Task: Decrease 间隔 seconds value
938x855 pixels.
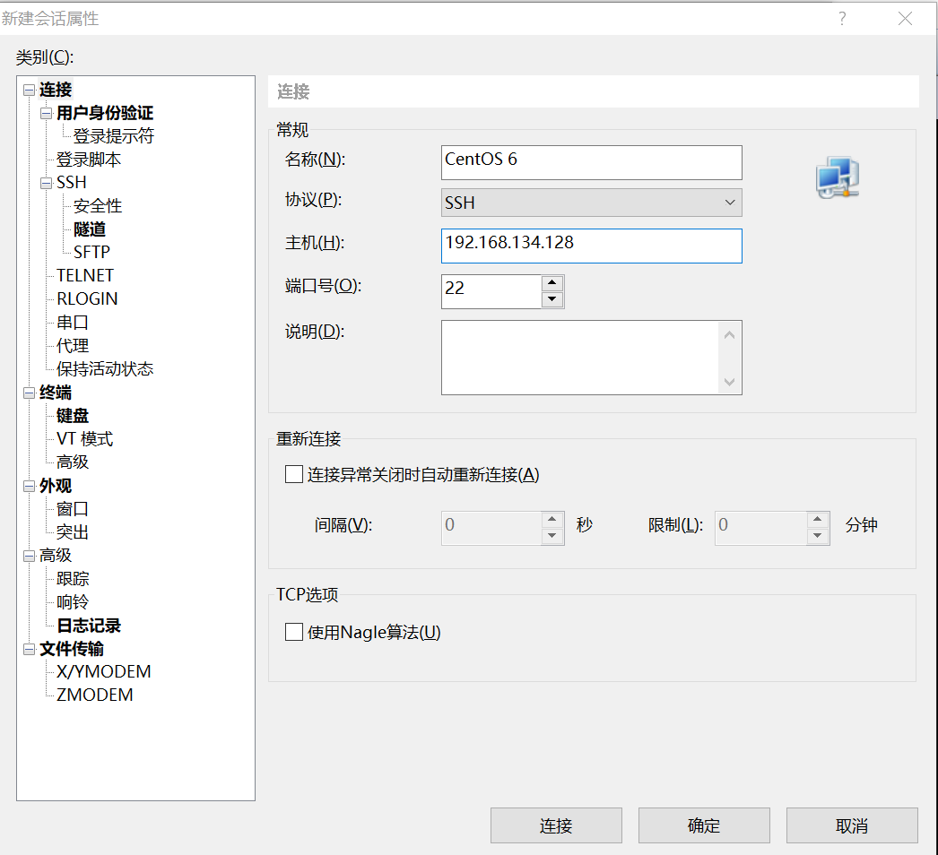Action: (552, 536)
